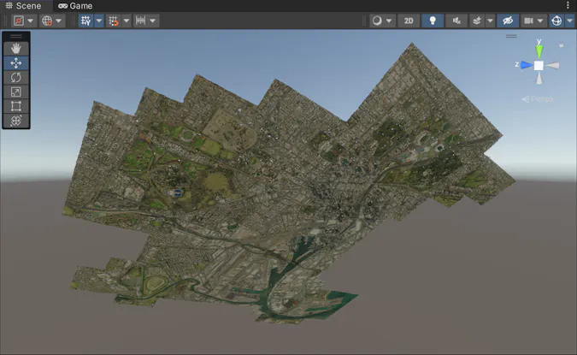Viewport: 577px width, 355px height.
Task: Expand the global/local rotation dropdown arrow
Action: (59, 21)
